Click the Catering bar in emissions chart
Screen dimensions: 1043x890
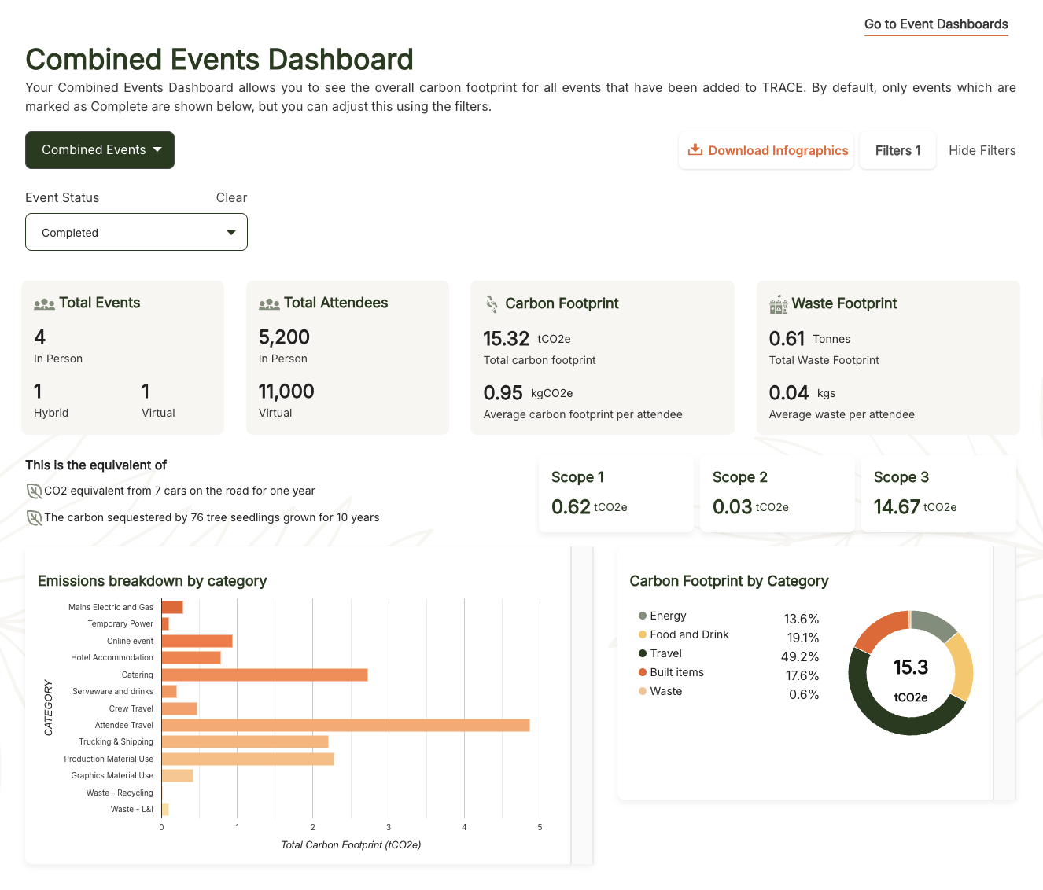pyautogui.click(x=264, y=675)
